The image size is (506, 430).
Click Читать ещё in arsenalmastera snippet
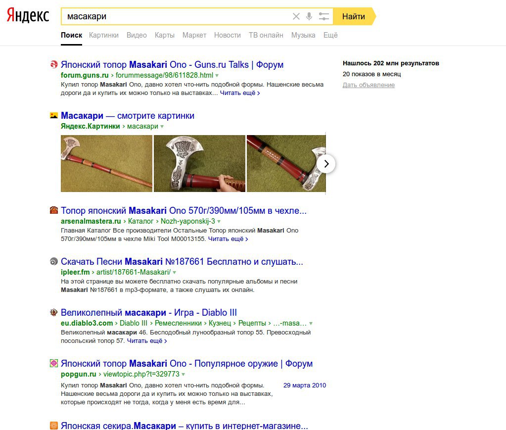[228, 239]
